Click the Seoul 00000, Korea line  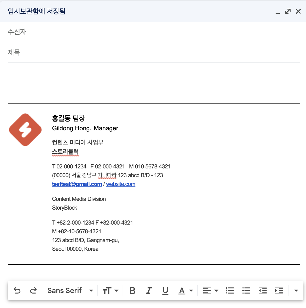75,249
